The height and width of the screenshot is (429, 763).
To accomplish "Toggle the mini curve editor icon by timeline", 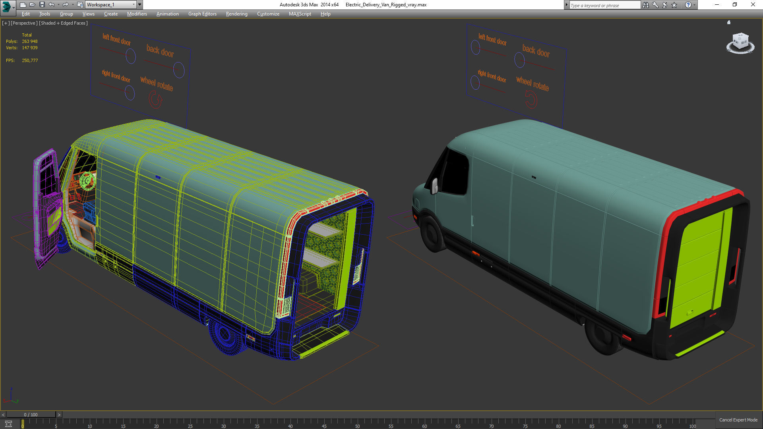I will pyautogui.click(x=8, y=424).
